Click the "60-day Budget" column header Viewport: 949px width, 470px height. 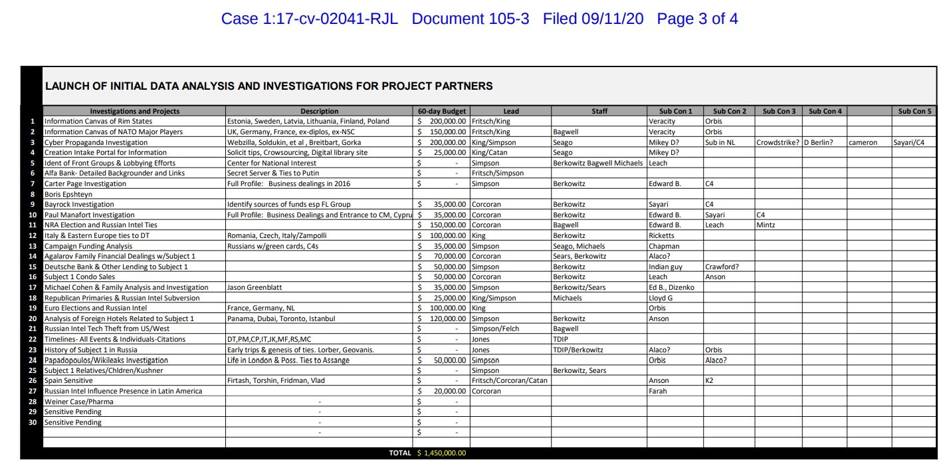click(442, 111)
